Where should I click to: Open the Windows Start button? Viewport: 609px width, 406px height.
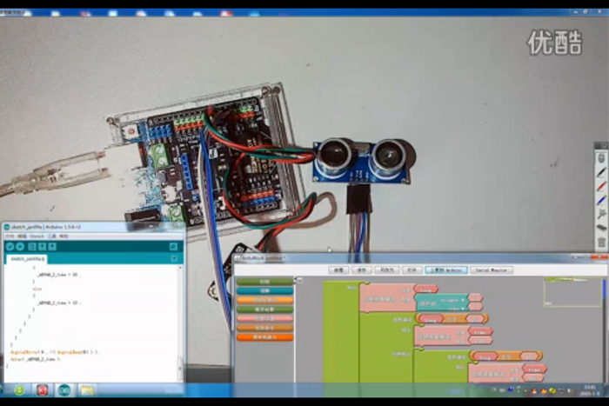pyautogui.click(x=18, y=389)
